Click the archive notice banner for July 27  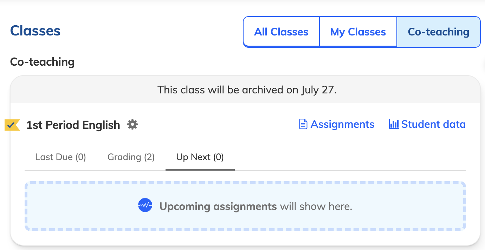(x=245, y=90)
